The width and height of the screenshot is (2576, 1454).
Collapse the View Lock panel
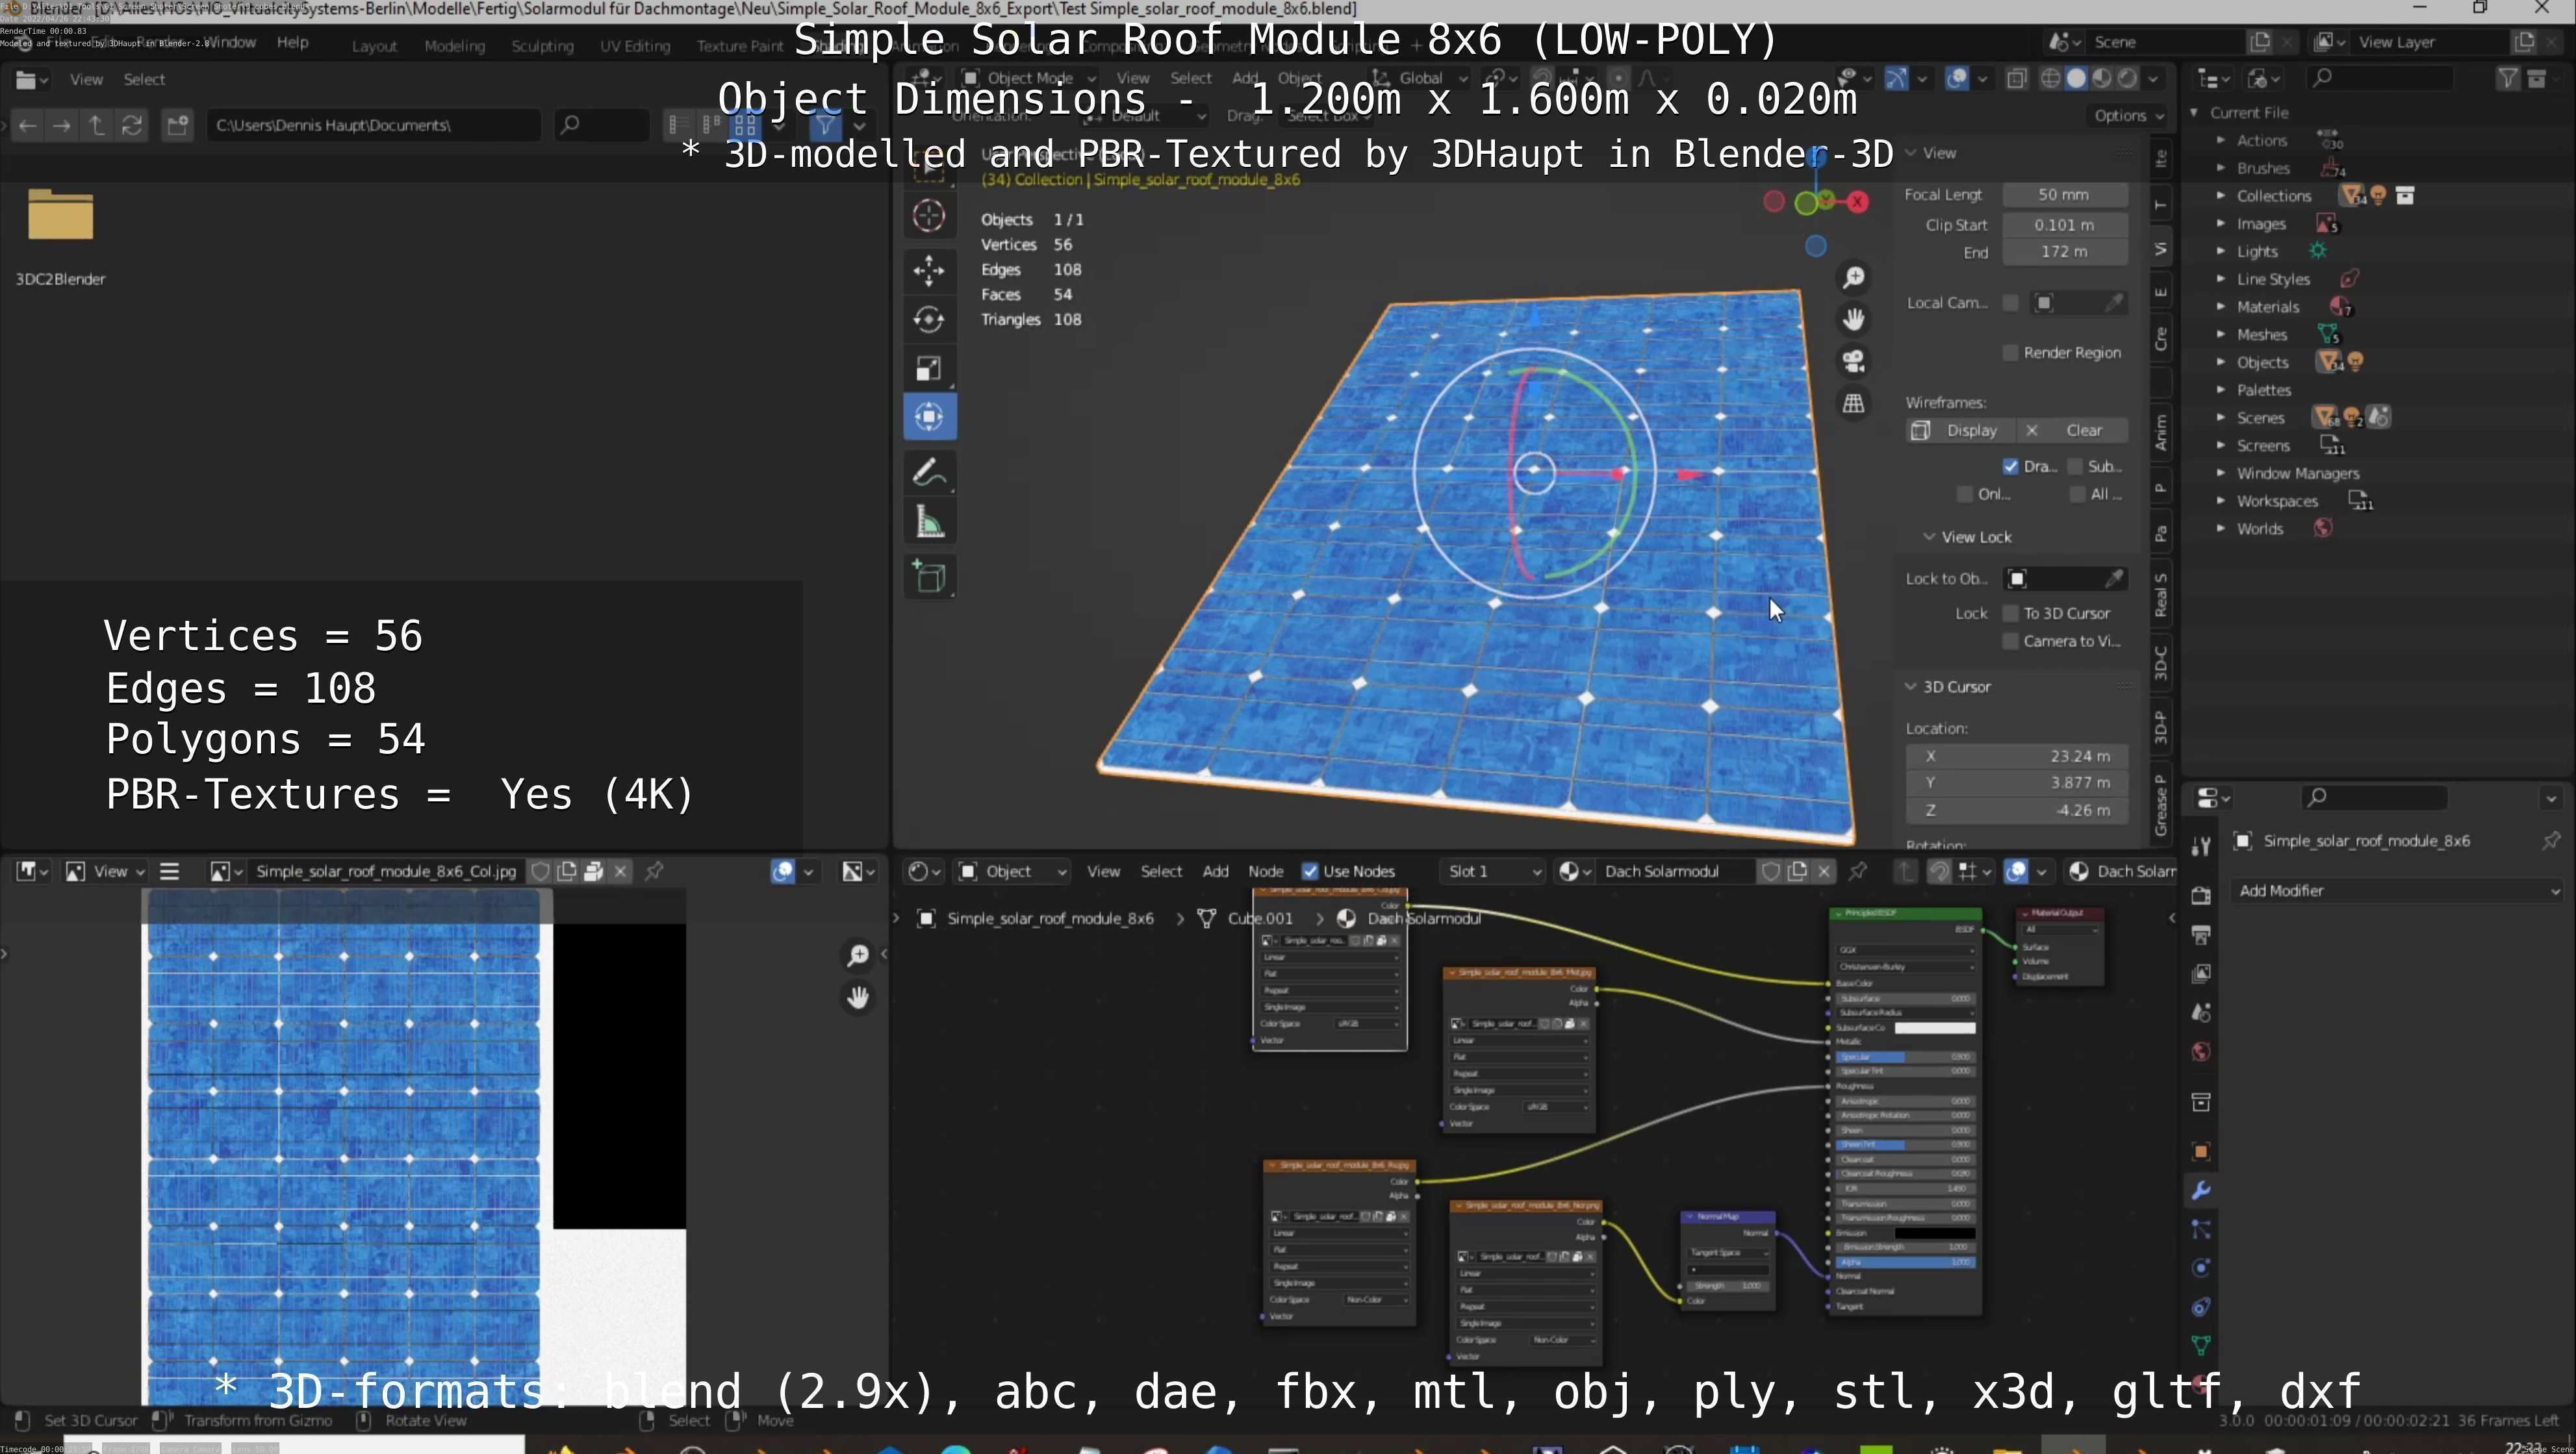click(1929, 538)
